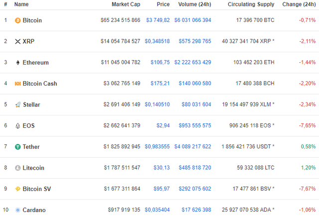Screen dimensions: 319x216
Task: Sort by Circulating Supply column header
Action: [x=251, y=4]
